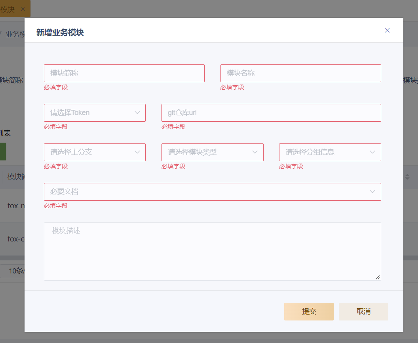This screenshot has height=343, width=418.
Task: Open the 请选择模块类型 selector
Action: (212, 153)
